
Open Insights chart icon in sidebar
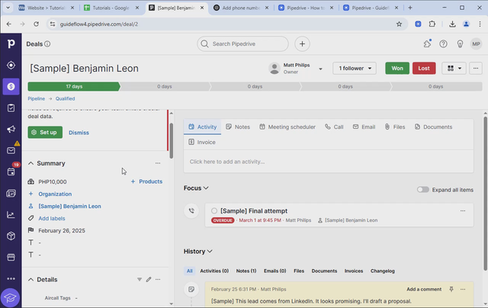11,215
